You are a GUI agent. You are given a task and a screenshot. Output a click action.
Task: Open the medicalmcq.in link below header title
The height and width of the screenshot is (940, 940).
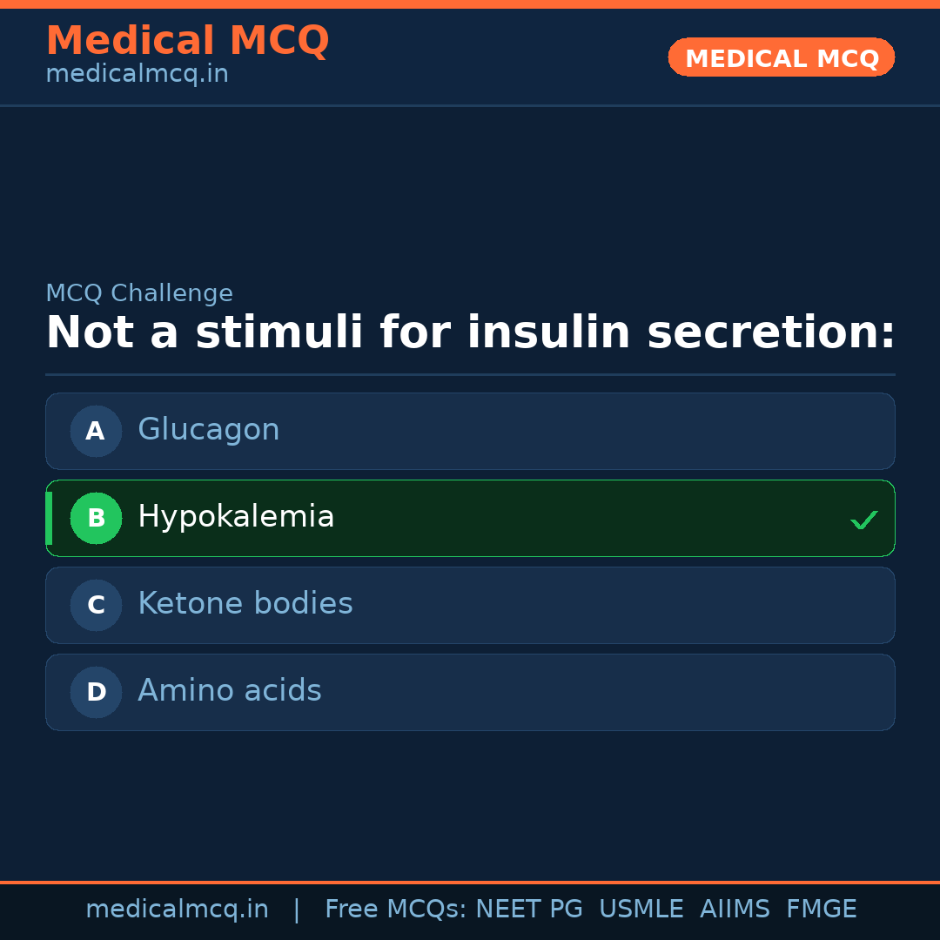137,75
